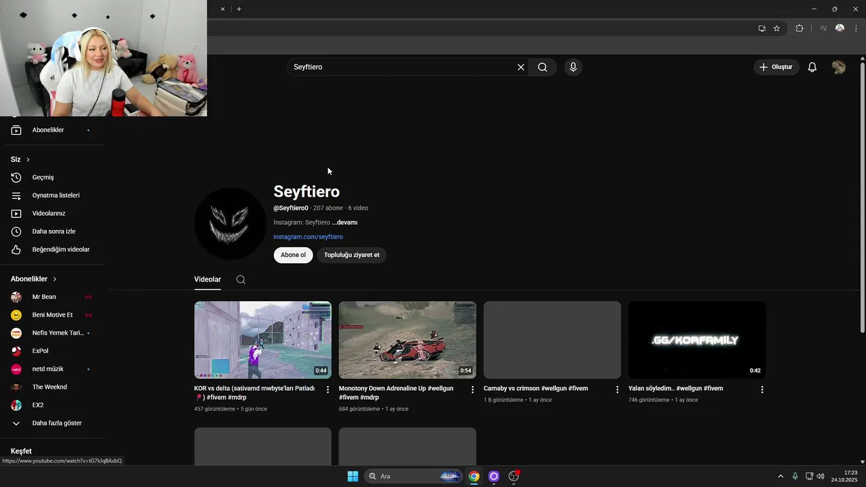
Task: Click Carnaby vs crimson video title
Action: 536,389
